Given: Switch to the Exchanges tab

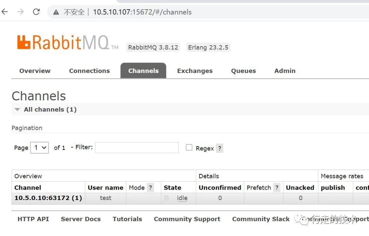Looking at the screenshot, I should (x=195, y=71).
